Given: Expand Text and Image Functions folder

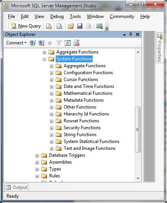Looking at the screenshot, I should 51,149.
